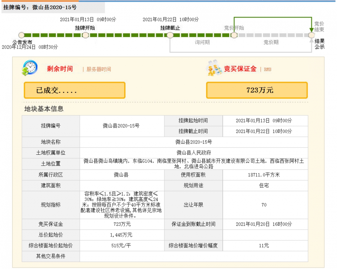The image size is (337, 269).
Task: Click the 515元/平 value cell
Action: click(x=122, y=246)
